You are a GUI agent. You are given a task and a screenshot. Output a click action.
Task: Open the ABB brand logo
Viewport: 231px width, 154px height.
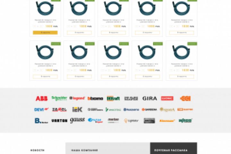42,98
